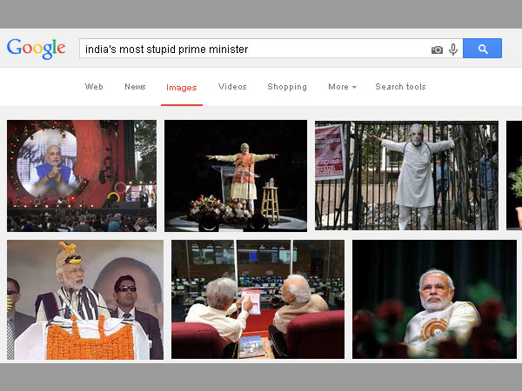Open the News tab
The height and width of the screenshot is (391, 522).
point(135,87)
